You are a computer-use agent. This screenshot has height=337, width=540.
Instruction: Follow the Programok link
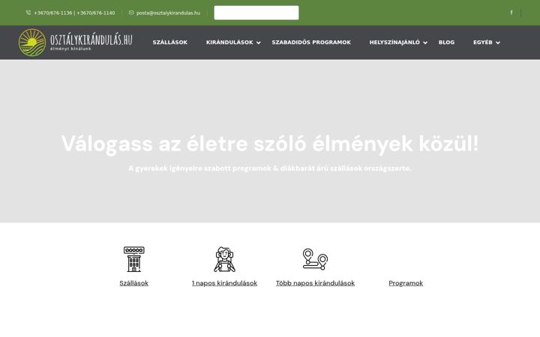pyautogui.click(x=406, y=283)
